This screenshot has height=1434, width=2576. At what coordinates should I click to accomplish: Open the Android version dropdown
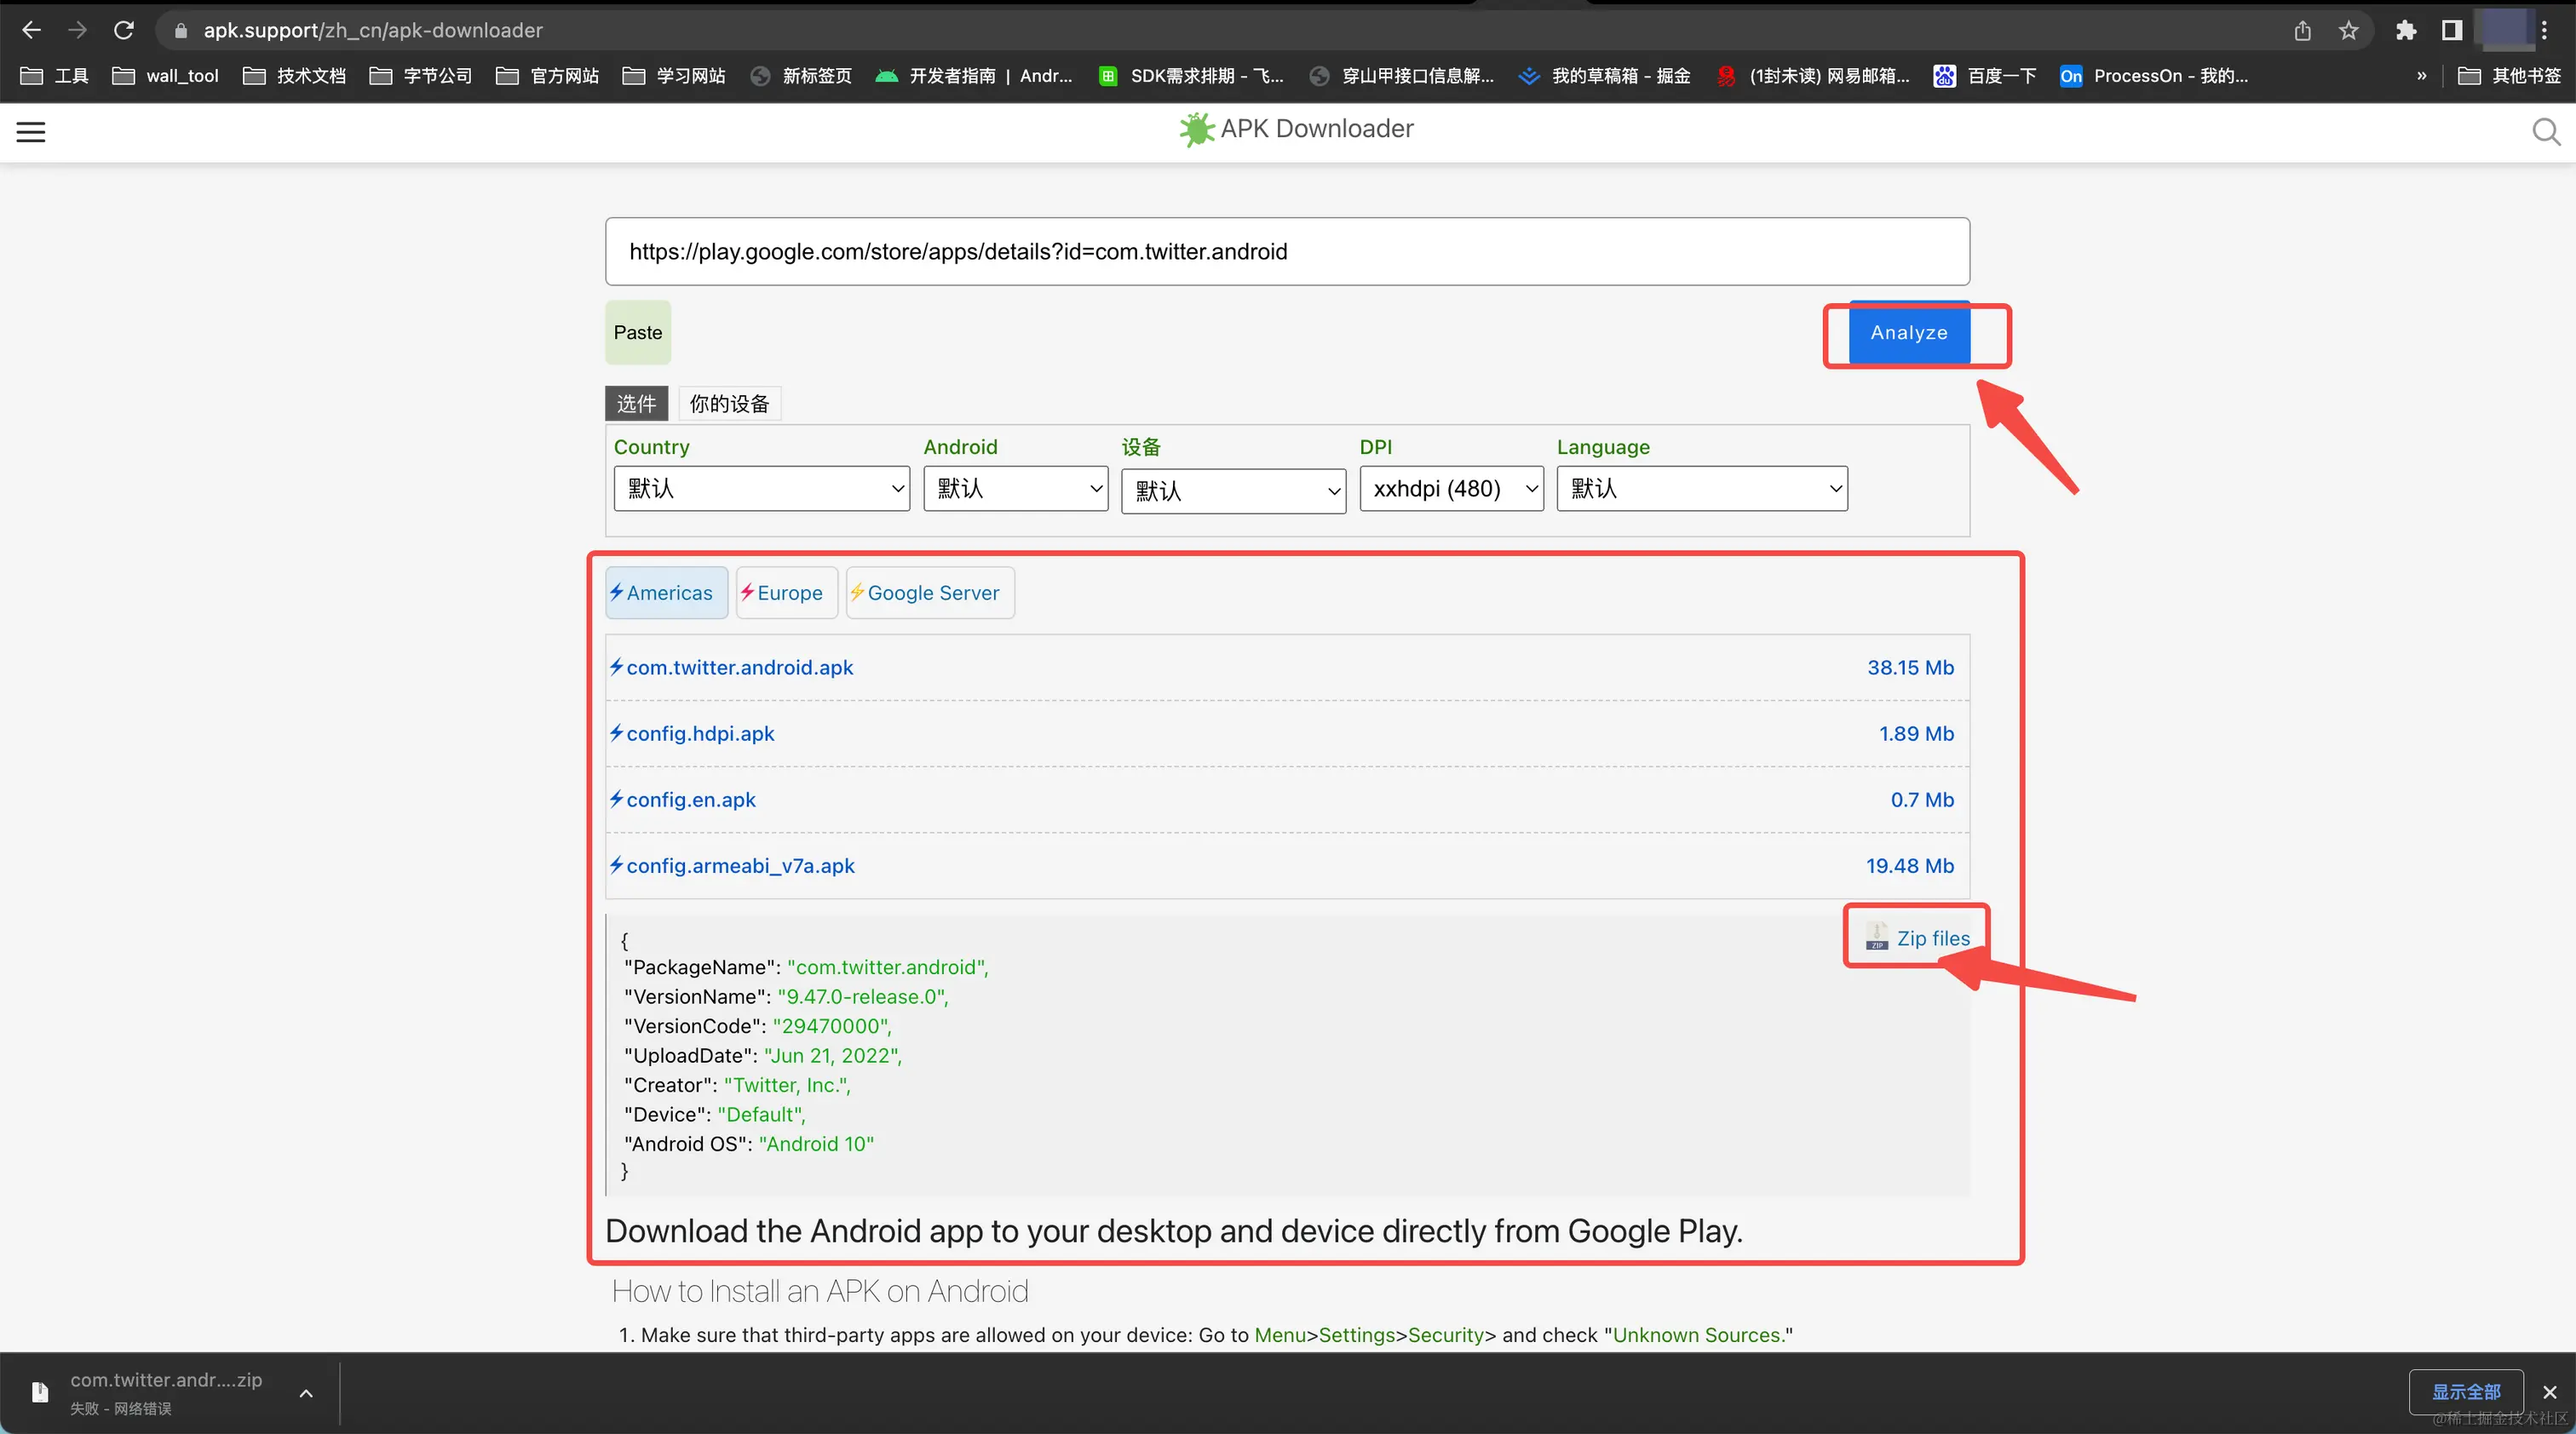(1015, 489)
